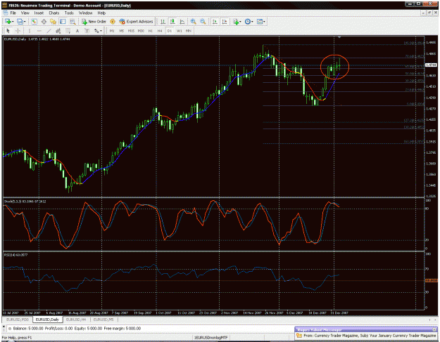Select the Text Label (T) tool
The image size is (440, 342).
[87, 31]
